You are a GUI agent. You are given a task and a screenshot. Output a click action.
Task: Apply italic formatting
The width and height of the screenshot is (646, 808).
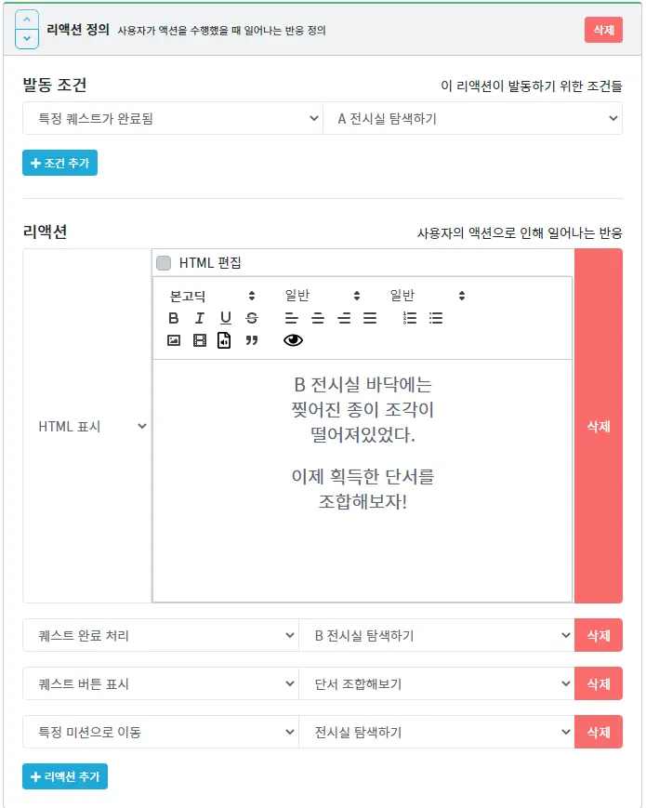click(x=199, y=318)
